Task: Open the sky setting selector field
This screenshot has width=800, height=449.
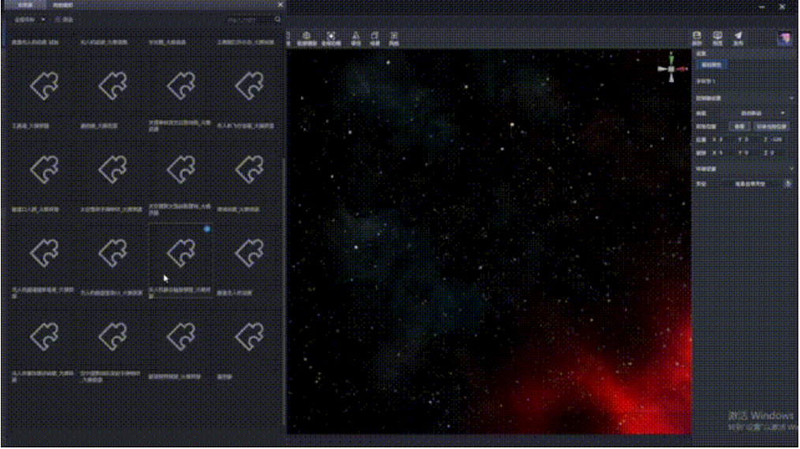Action: [x=751, y=184]
